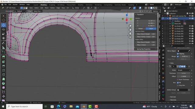Click the Vertex Group field

[x=183, y=90]
